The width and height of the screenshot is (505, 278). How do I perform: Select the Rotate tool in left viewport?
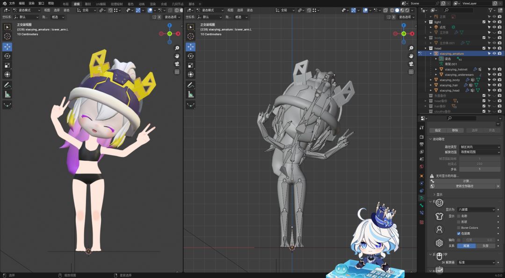tap(7, 56)
